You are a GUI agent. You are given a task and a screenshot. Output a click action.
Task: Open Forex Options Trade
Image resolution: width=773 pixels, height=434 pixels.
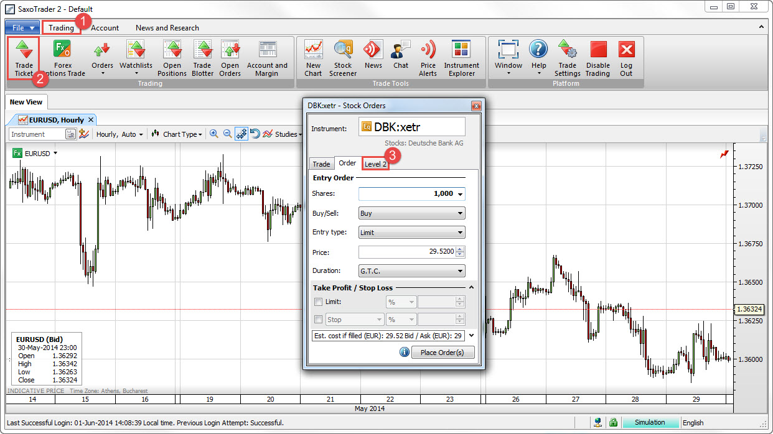(63, 58)
